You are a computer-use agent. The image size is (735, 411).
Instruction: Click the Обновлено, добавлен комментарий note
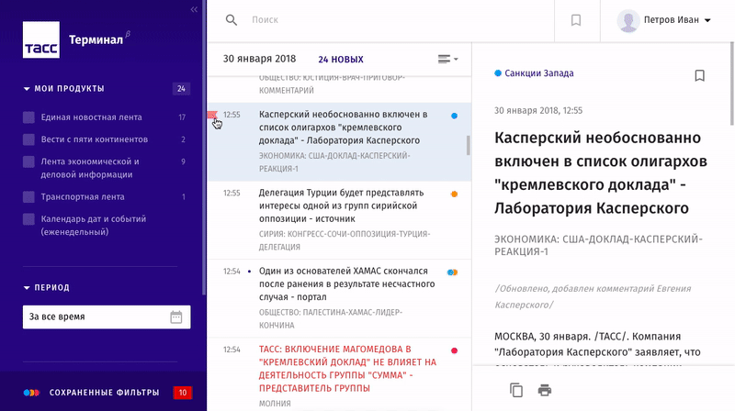pyautogui.click(x=593, y=296)
